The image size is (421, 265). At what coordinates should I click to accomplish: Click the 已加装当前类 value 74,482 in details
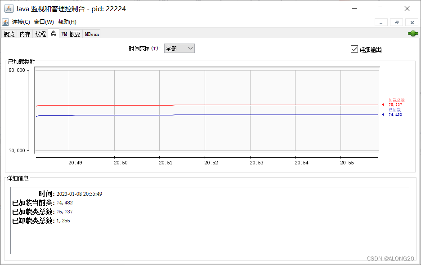(x=64, y=203)
